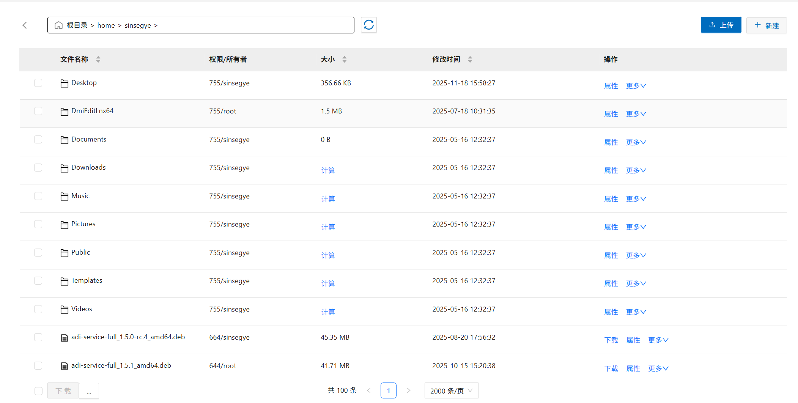Click the empty area of the path input
This screenshot has width=798, height=403.
(254, 25)
